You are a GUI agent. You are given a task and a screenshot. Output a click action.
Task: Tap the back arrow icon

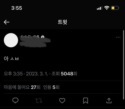click(x=7, y=22)
